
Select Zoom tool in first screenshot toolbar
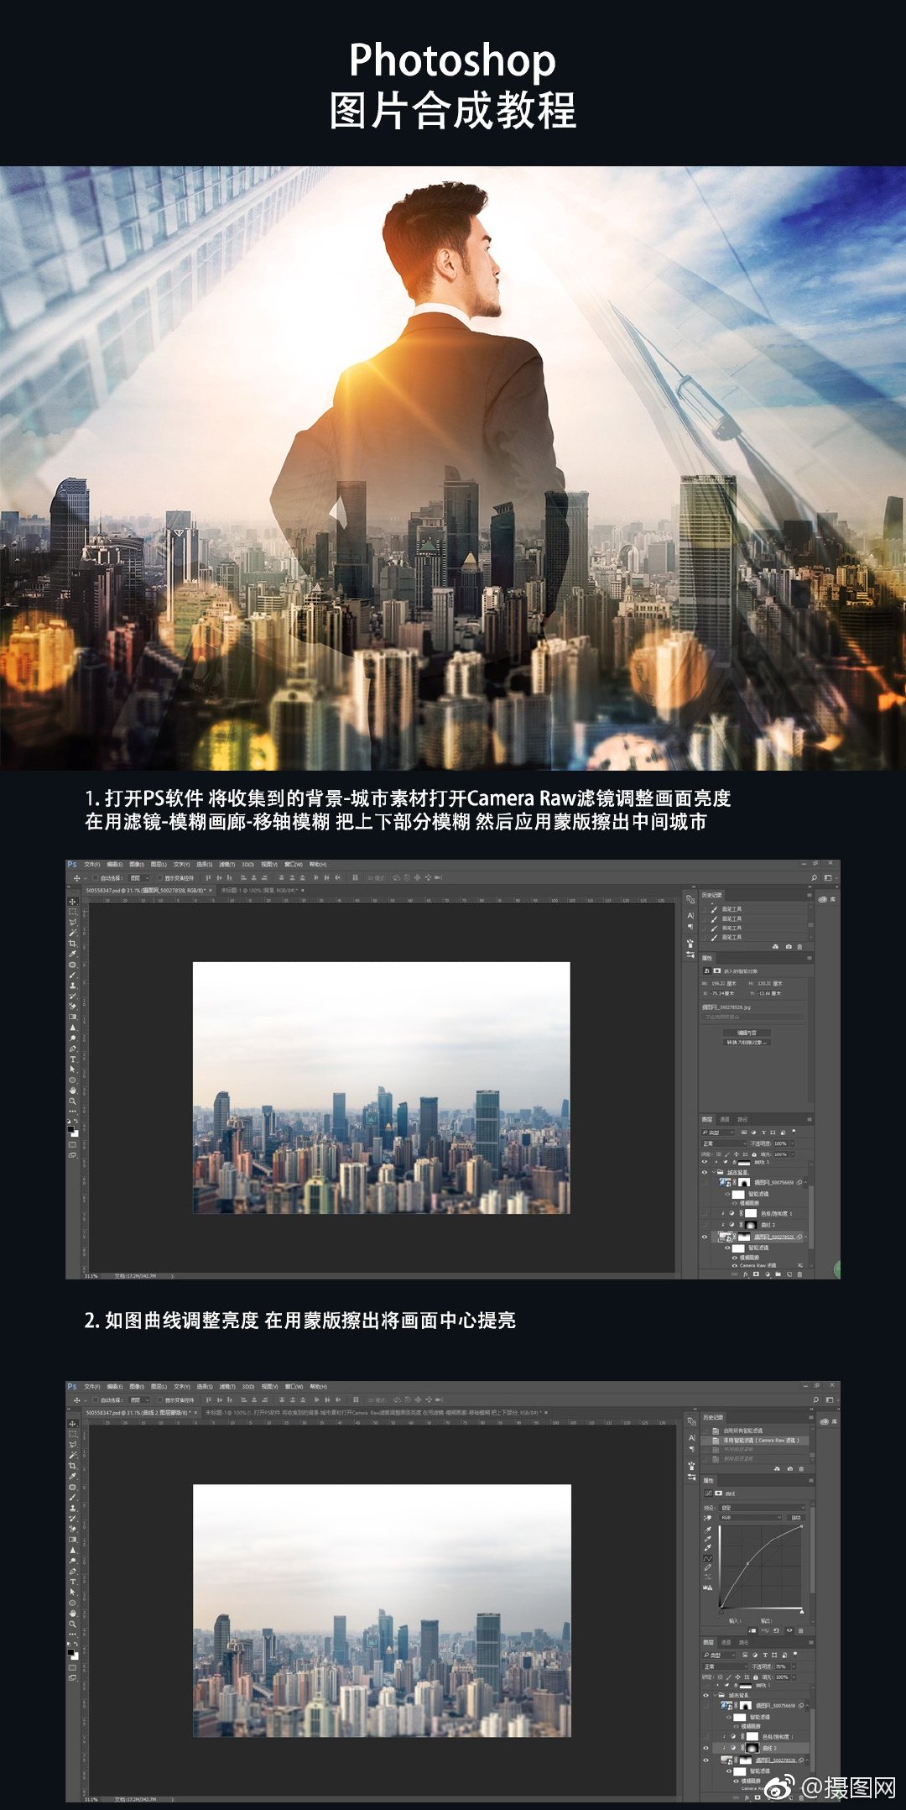point(72,1101)
